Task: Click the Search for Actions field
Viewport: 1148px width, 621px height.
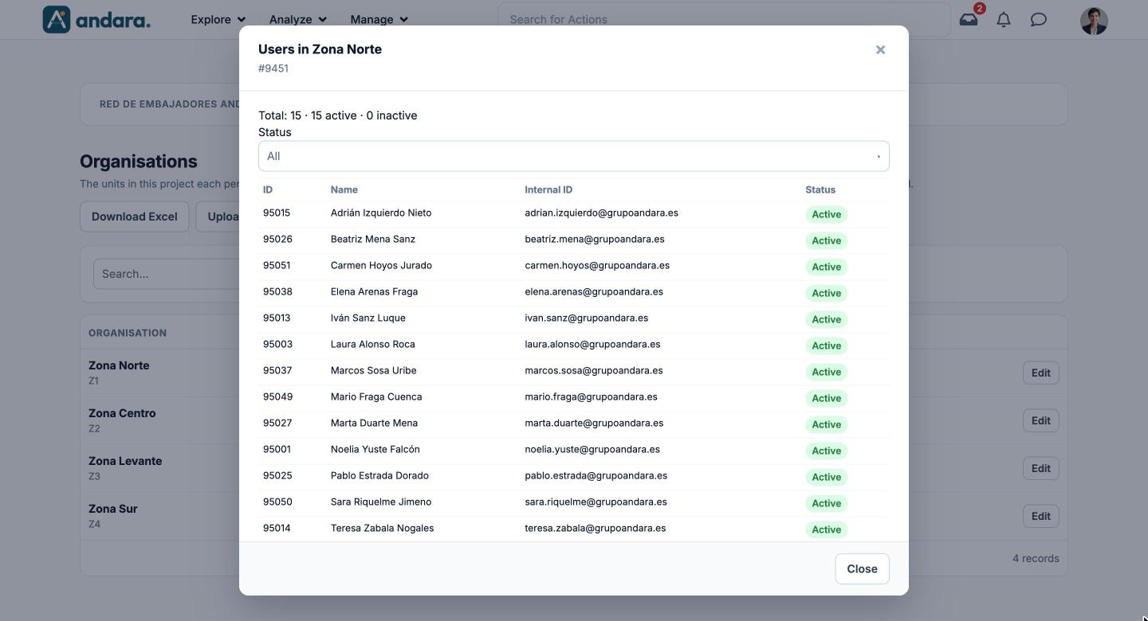Action: tap(724, 19)
